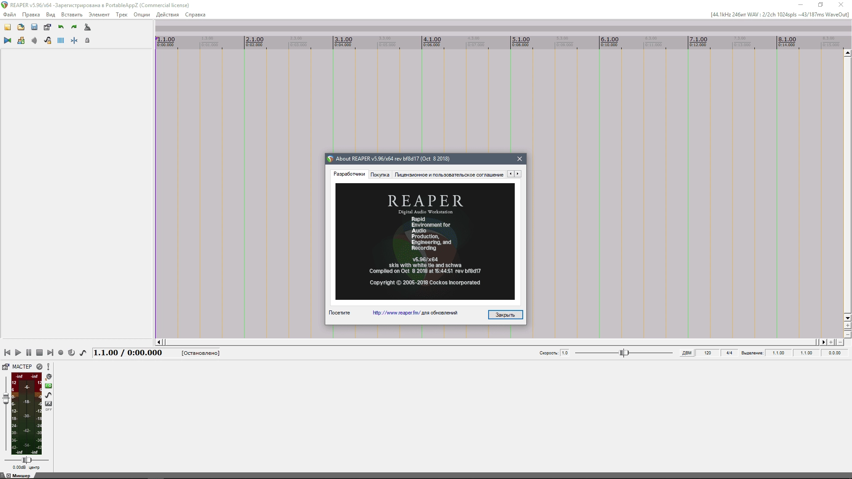Switch to the Покупка tab
The height and width of the screenshot is (479, 852).
tap(380, 175)
